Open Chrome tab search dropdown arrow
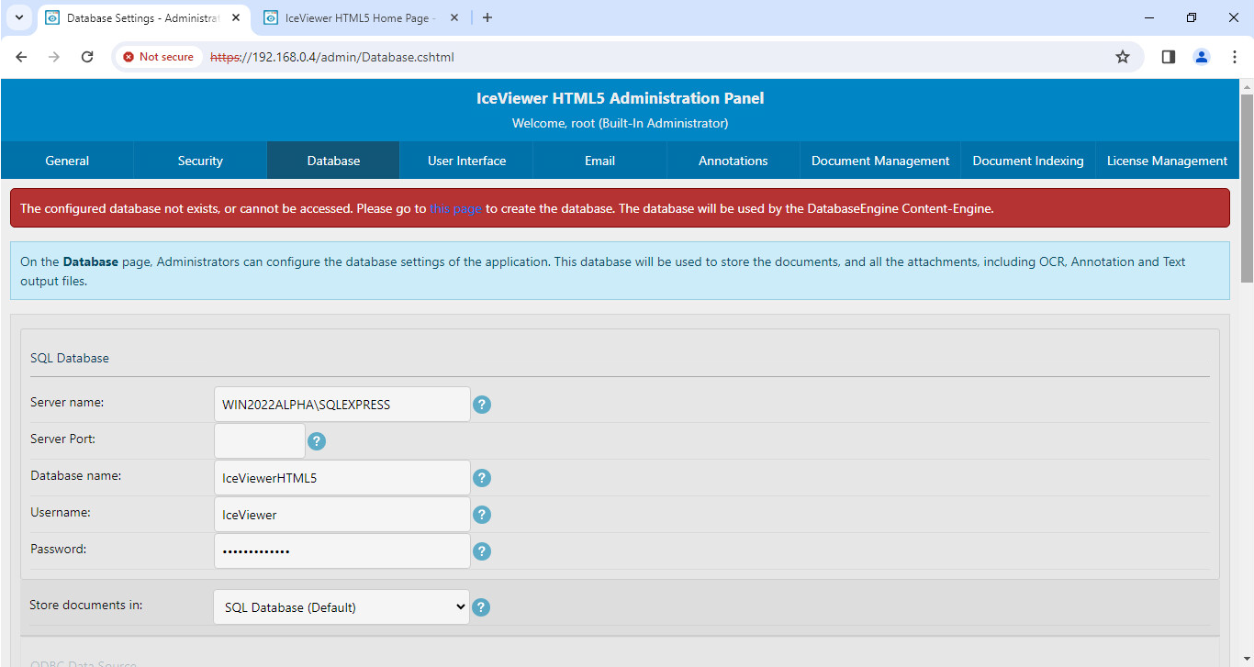 [18, 17]
